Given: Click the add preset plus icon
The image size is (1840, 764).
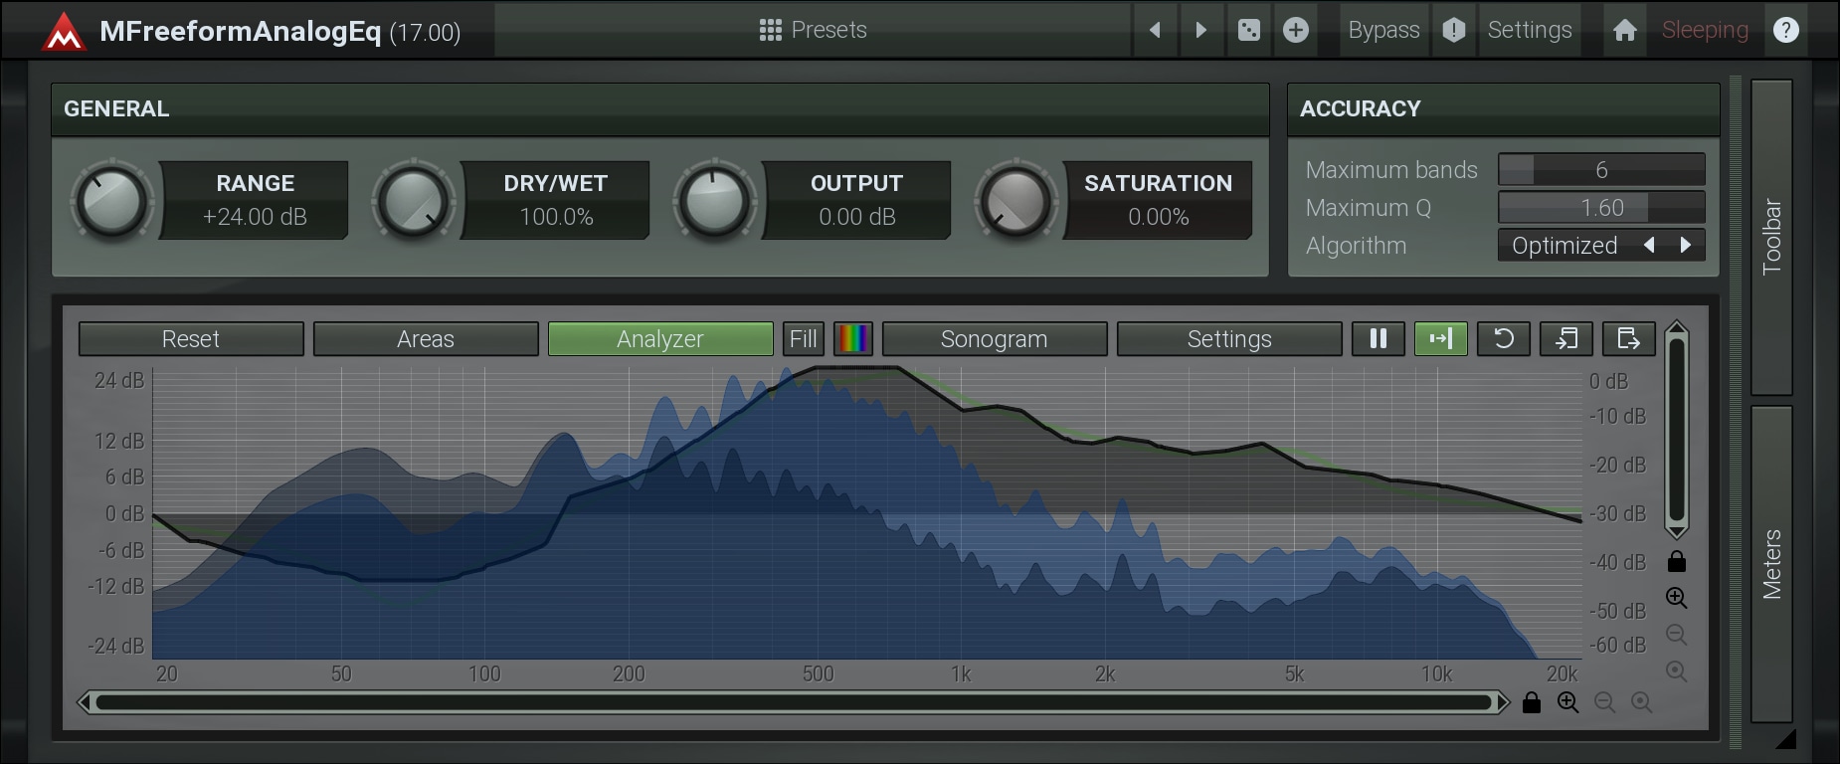Looking at the screenshot, I should pos(1295,30).
